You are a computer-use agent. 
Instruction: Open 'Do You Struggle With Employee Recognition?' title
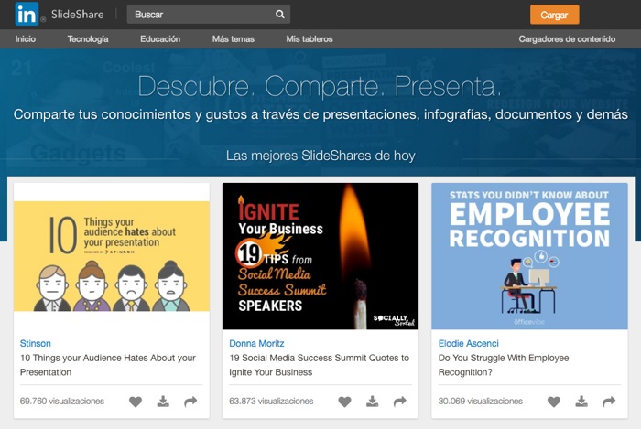pyautogui.click(x=504, y=365)
